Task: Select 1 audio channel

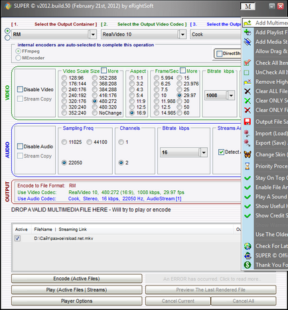Action: (121, 142)
